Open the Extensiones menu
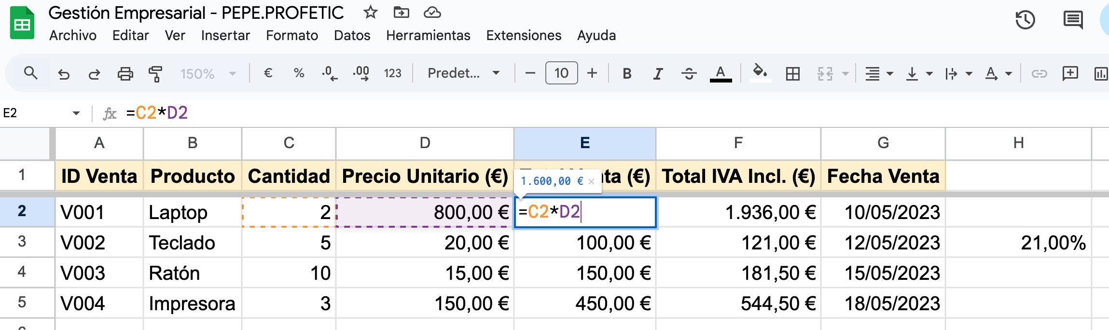The image size is (1109, 330). coord(524,36)
